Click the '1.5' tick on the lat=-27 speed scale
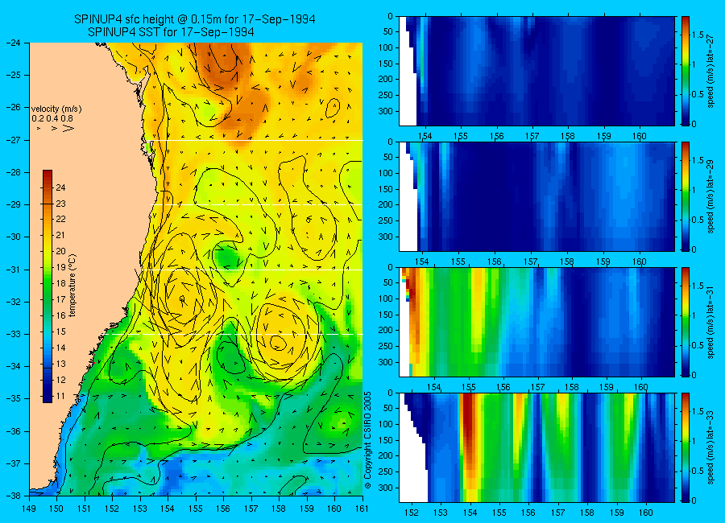Viewport: 725px width, 523px height. (x=698, y=35)
